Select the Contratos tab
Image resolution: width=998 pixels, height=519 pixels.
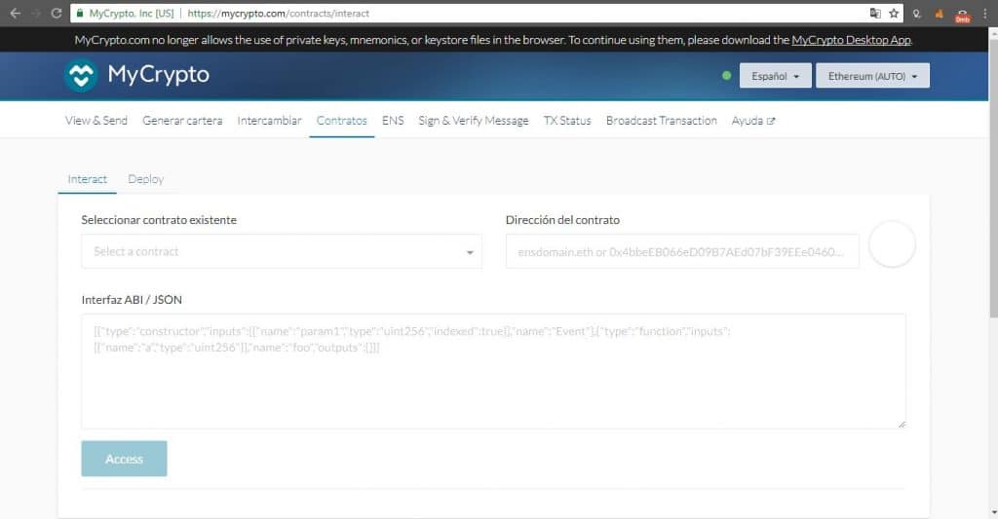pyautogui.click(x=342, y=120)
